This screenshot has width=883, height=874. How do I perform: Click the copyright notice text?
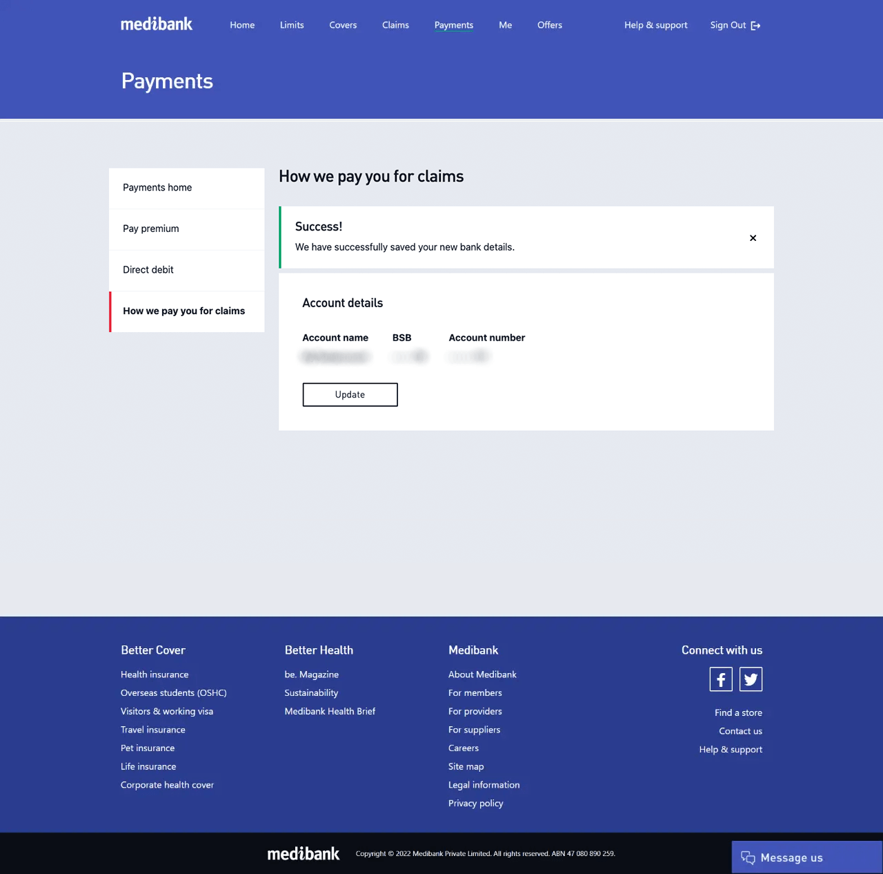(x=486, y=854)
